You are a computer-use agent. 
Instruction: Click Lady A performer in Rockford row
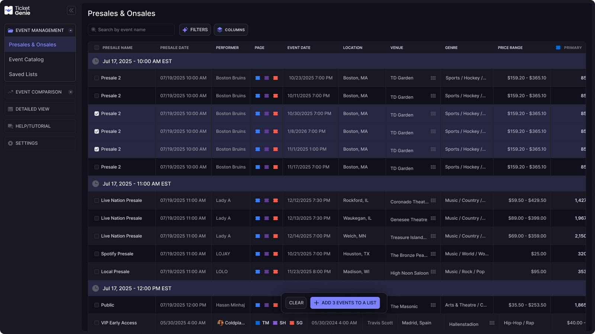(223, 200)
